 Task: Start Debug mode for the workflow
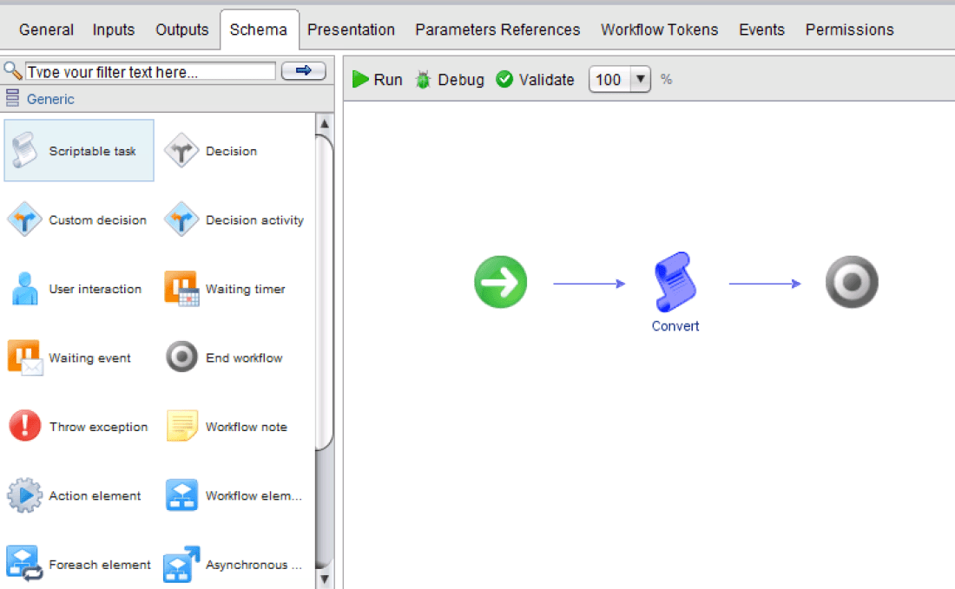coord(450,80)
